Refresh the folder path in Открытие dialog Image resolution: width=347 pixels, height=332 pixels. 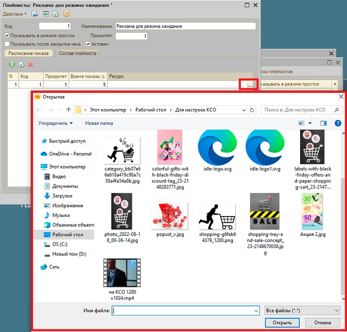click(252, 110)
